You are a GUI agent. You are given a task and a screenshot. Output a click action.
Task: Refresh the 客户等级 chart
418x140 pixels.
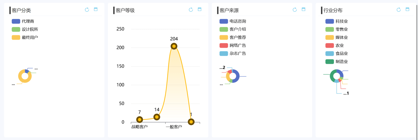click(191, 10)
